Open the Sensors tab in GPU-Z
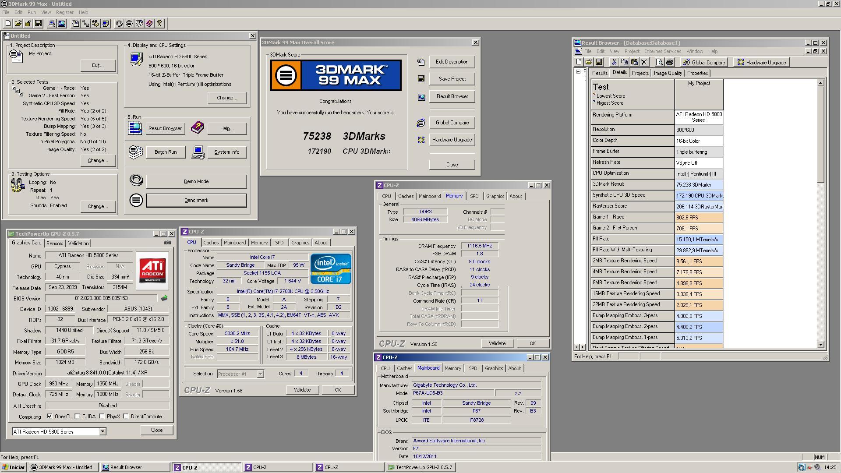 point(55,244)
